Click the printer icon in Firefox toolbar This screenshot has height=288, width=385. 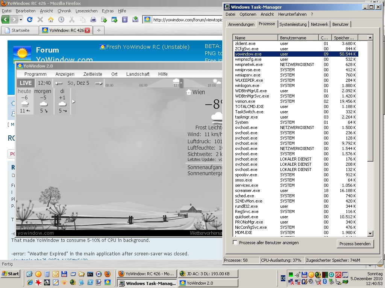point(93,19)
